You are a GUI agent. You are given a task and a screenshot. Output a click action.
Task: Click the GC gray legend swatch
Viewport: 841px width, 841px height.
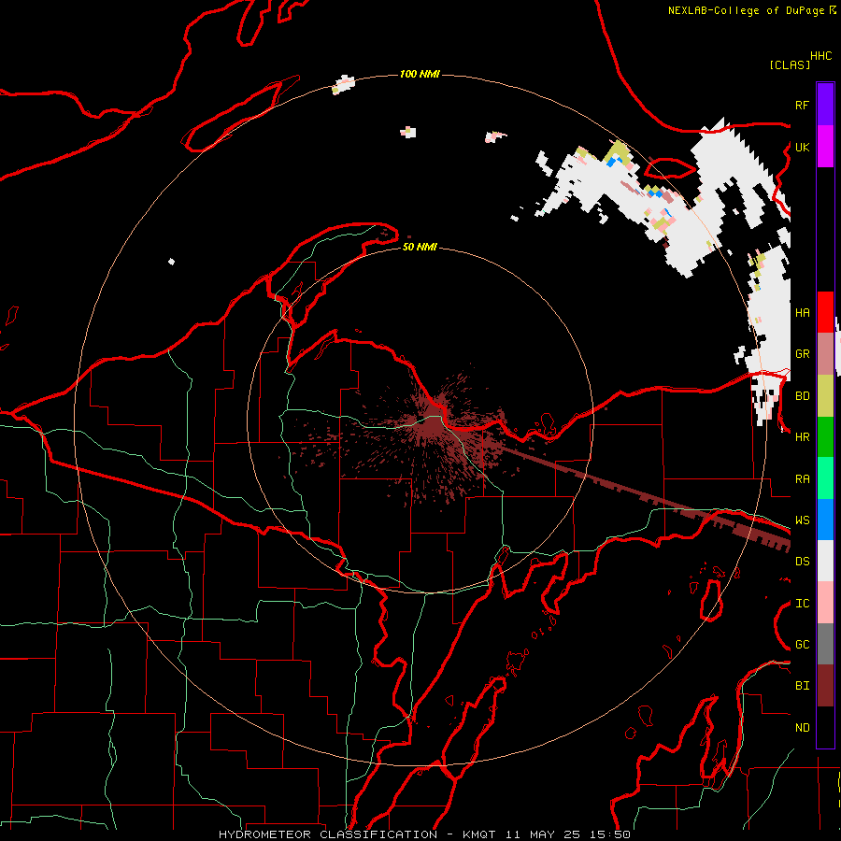coord(825,644)
